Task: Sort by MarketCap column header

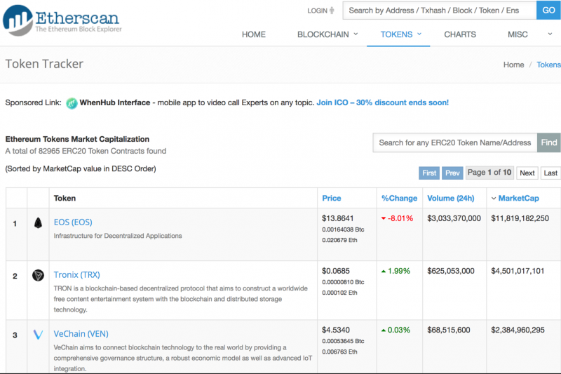Action: tap(518, 199)
